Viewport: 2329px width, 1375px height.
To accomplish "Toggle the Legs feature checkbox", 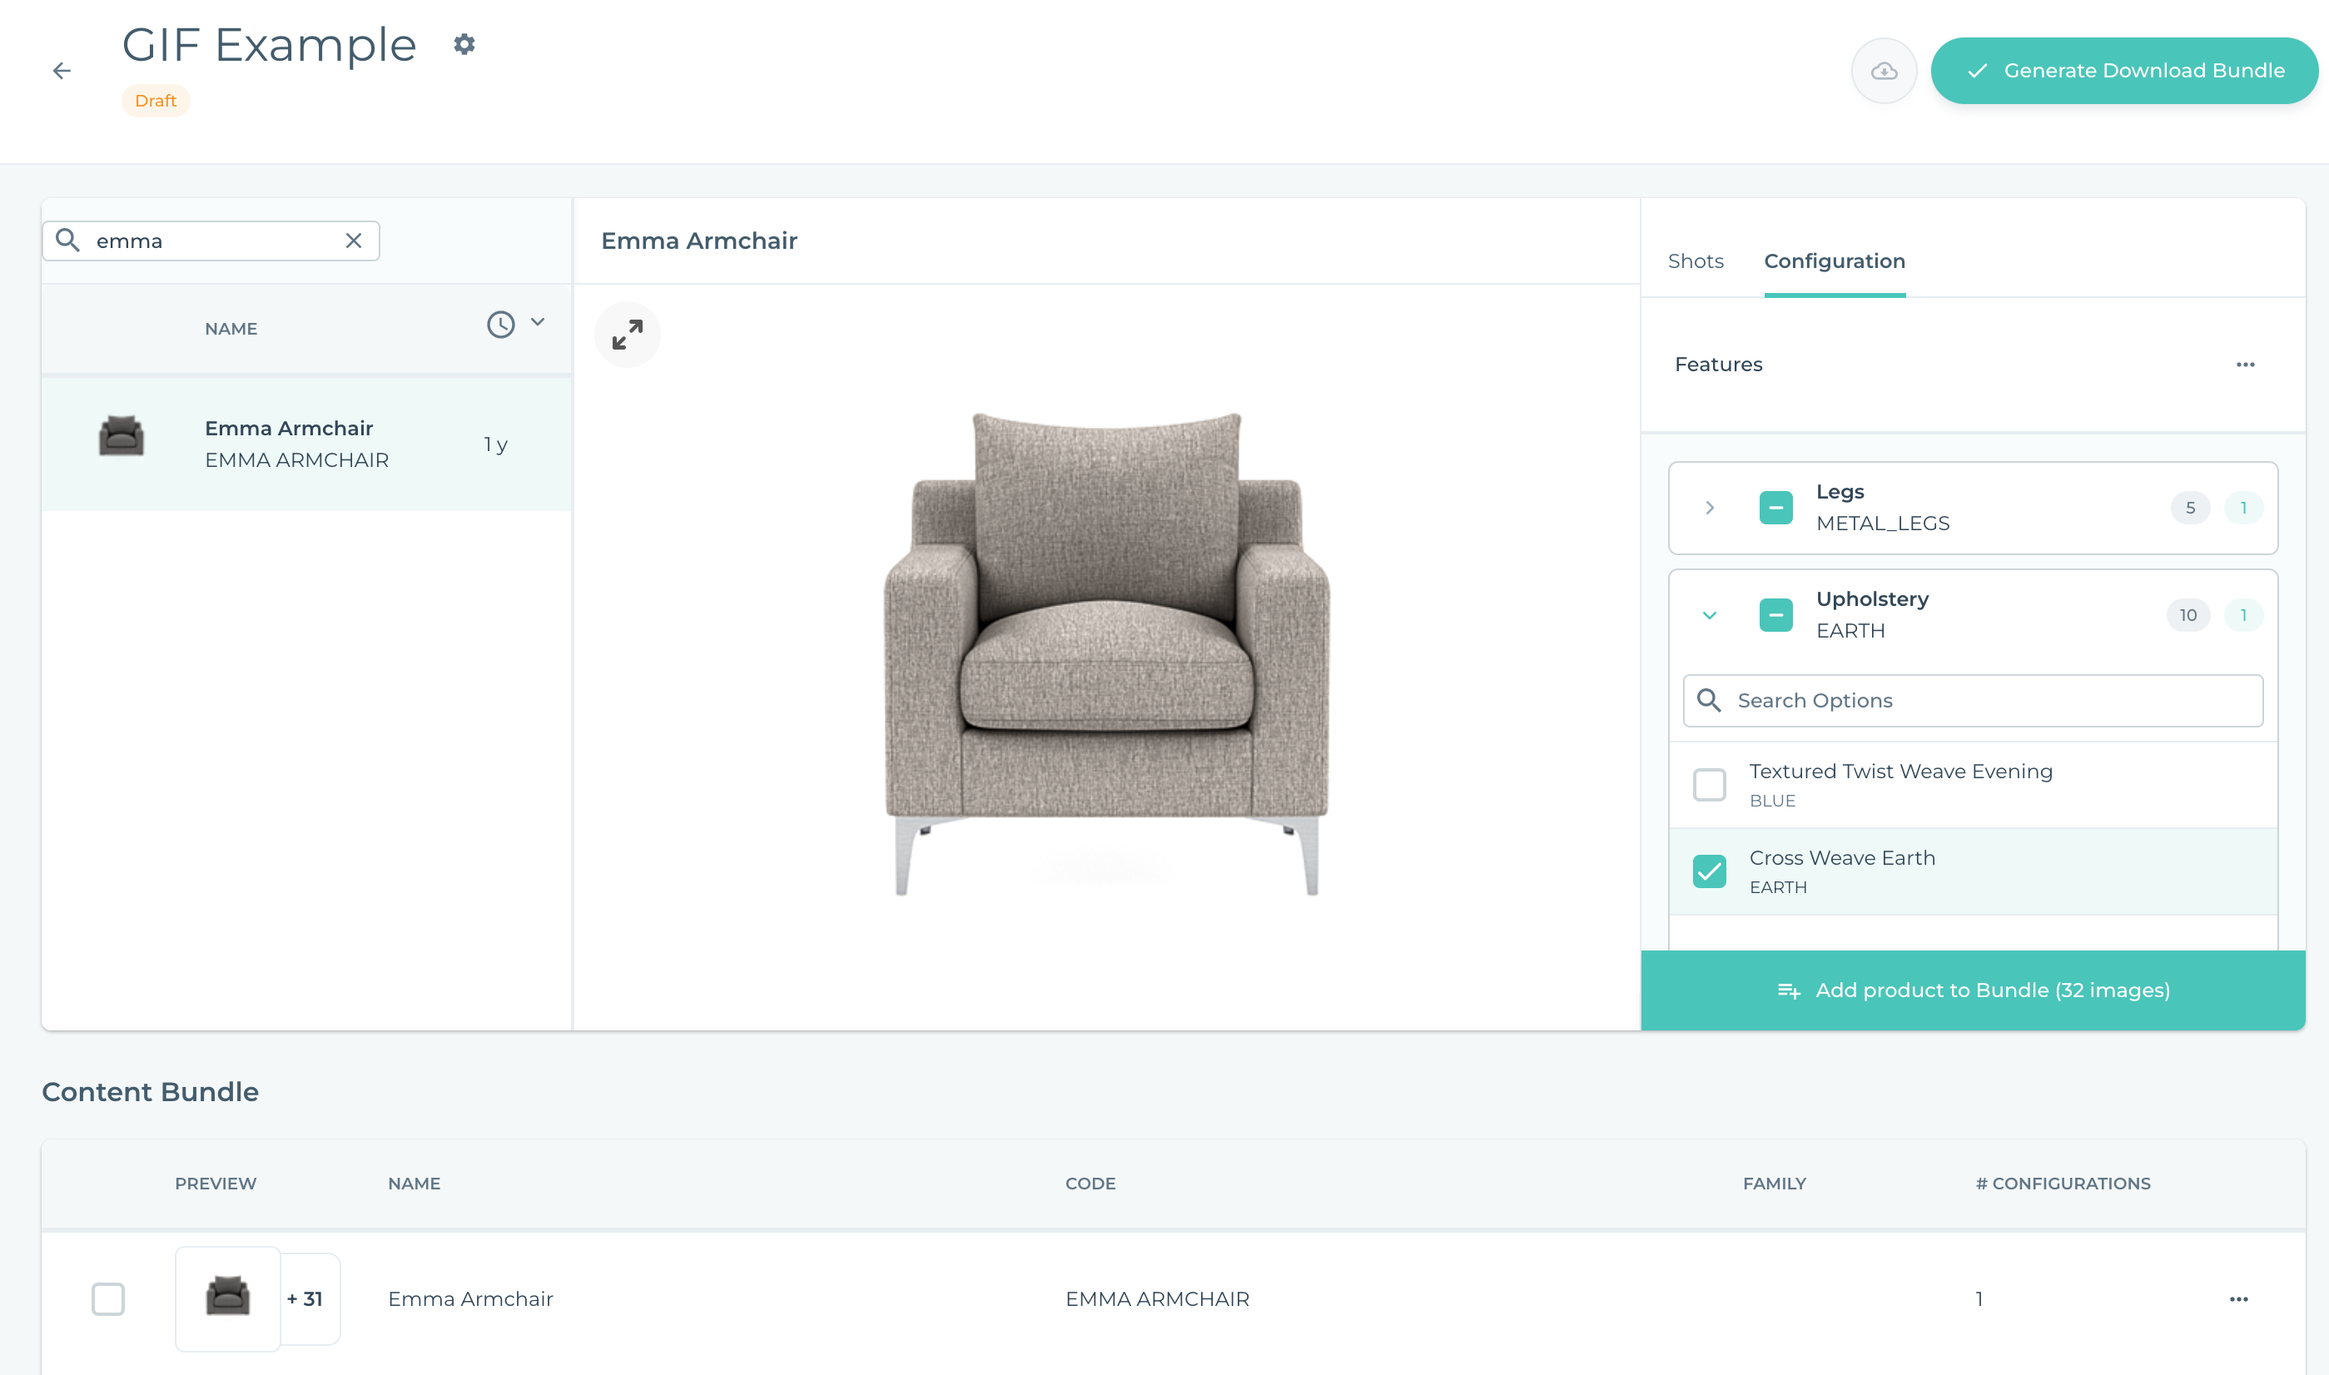I will [x=1775, y=508].
